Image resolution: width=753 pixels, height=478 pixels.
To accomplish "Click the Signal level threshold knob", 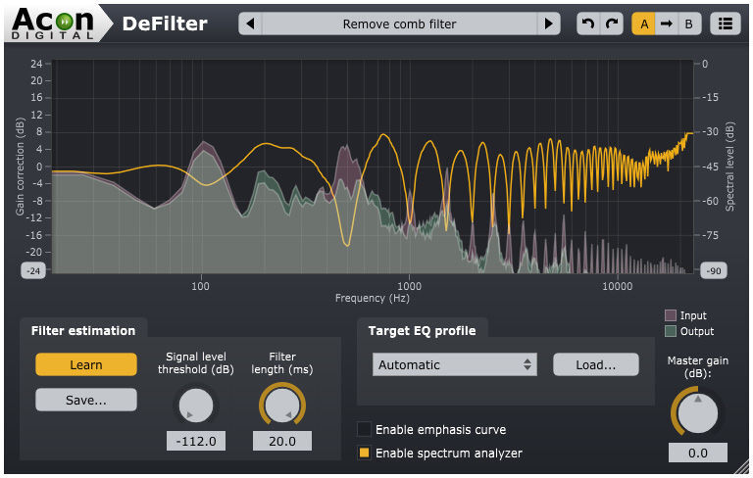I will click(x=195, y=406).
